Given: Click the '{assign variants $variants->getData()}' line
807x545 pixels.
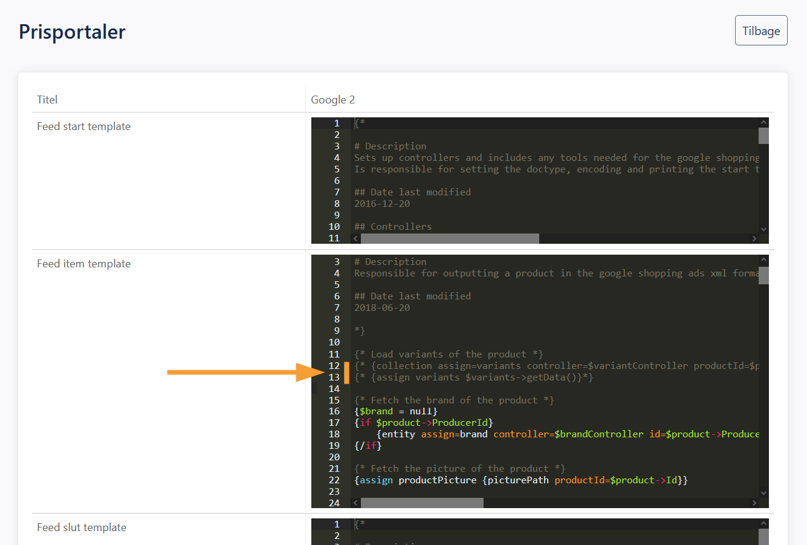Looking at the screenshot, I should (474, 377).
